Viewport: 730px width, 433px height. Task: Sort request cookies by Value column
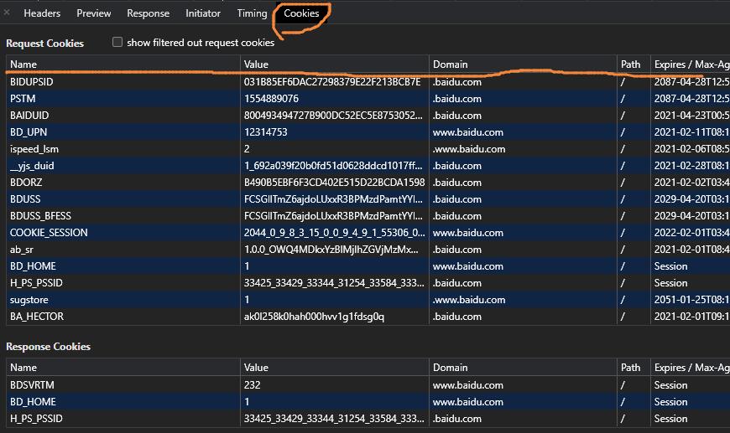[x=256, y=64]
